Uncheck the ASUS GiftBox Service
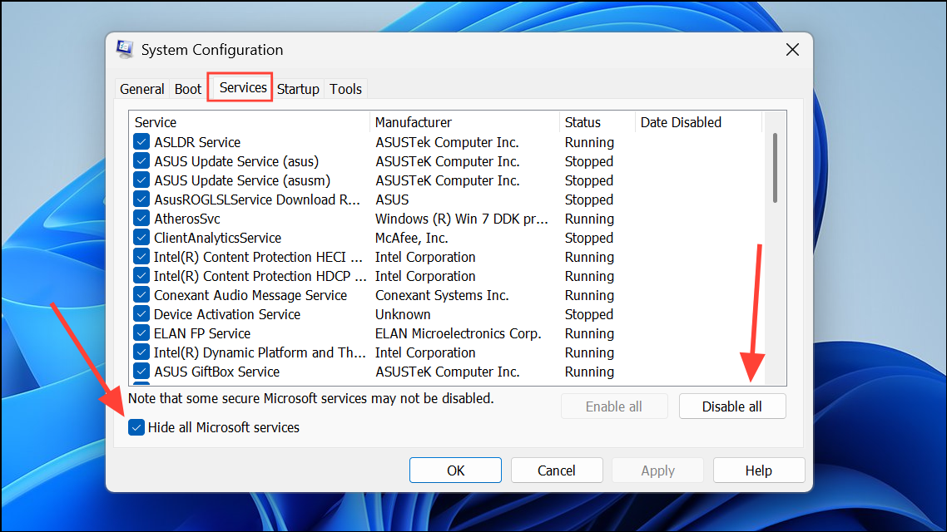This screenshot has width=947, height=532. click(x=141, y=372)
